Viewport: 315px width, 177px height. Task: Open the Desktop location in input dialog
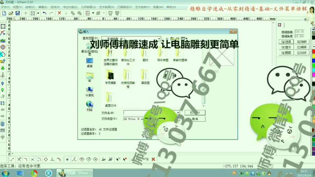(x=90, y=63)
